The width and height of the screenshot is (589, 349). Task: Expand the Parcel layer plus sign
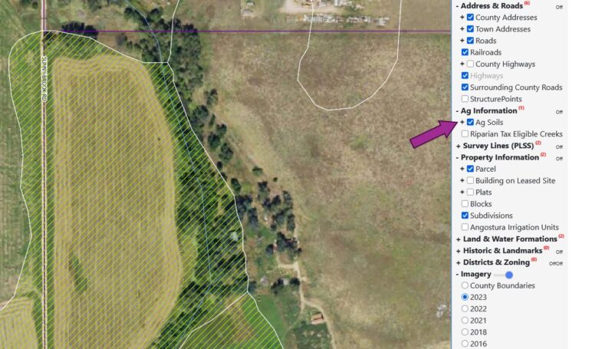462,169
